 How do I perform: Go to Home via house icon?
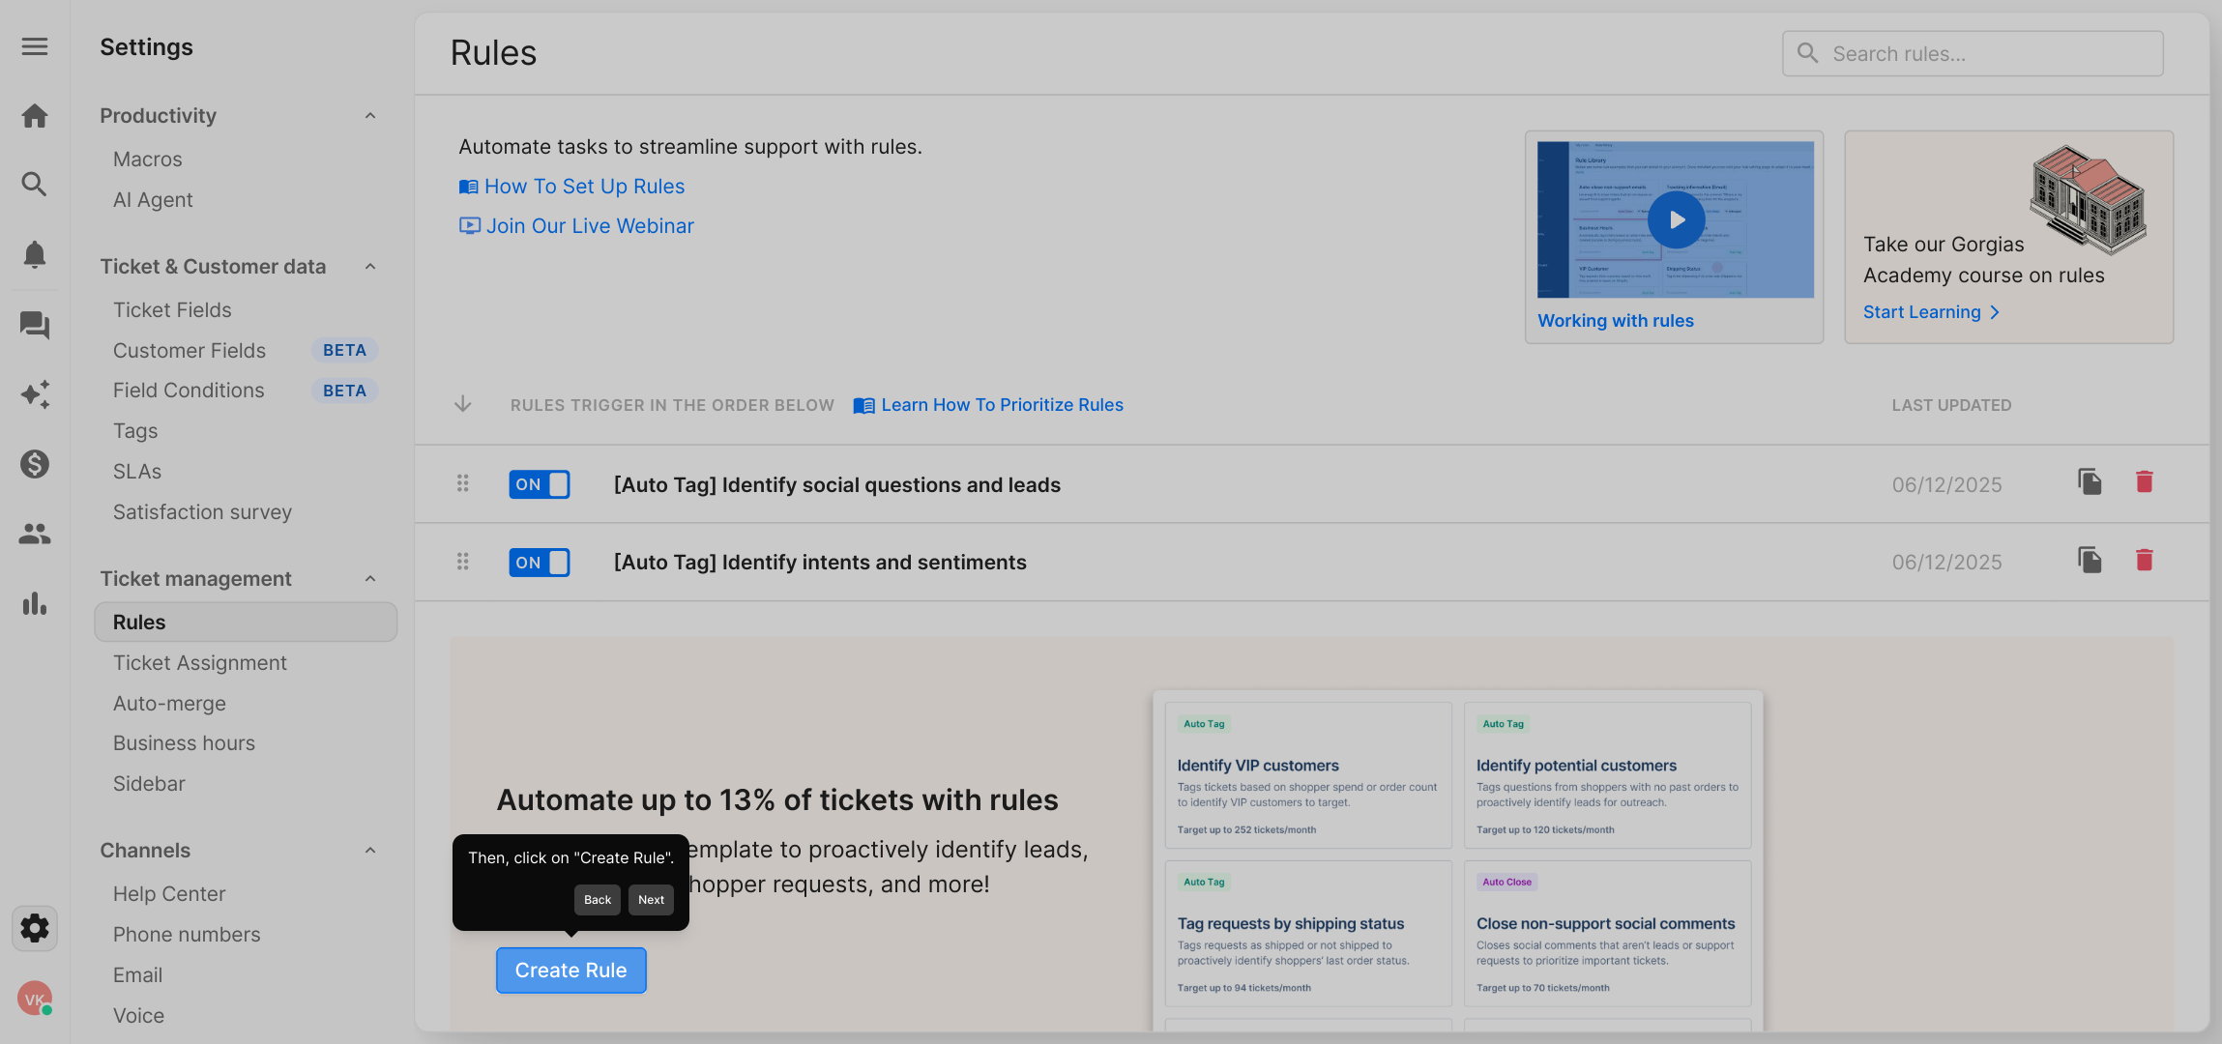click(x=35, y=116)
